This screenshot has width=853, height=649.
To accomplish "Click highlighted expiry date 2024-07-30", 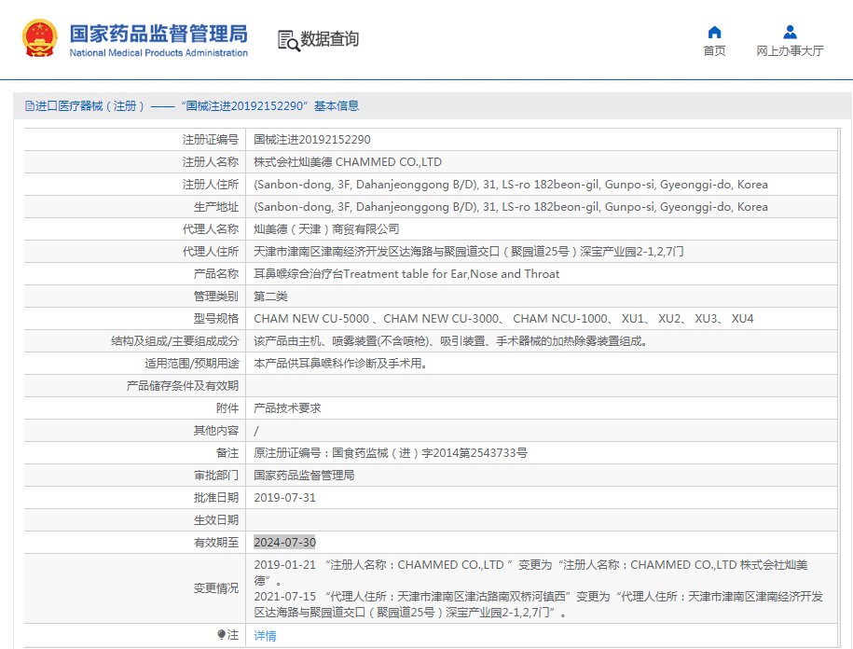I will point(284,543).
